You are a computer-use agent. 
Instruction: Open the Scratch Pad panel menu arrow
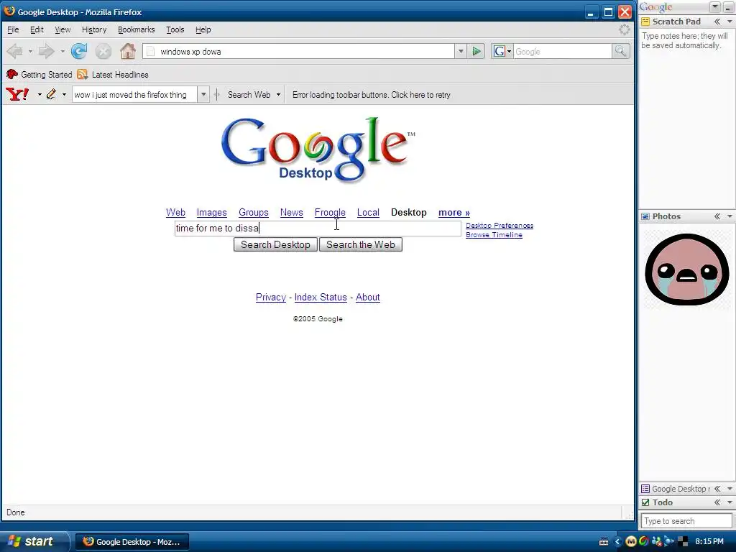coord(730,22)
